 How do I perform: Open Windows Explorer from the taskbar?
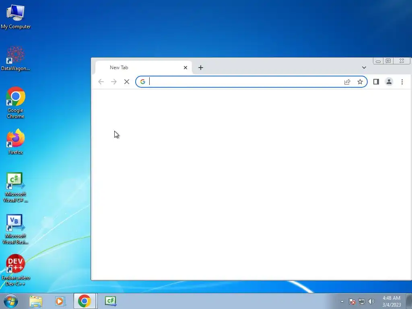point(36,301)
